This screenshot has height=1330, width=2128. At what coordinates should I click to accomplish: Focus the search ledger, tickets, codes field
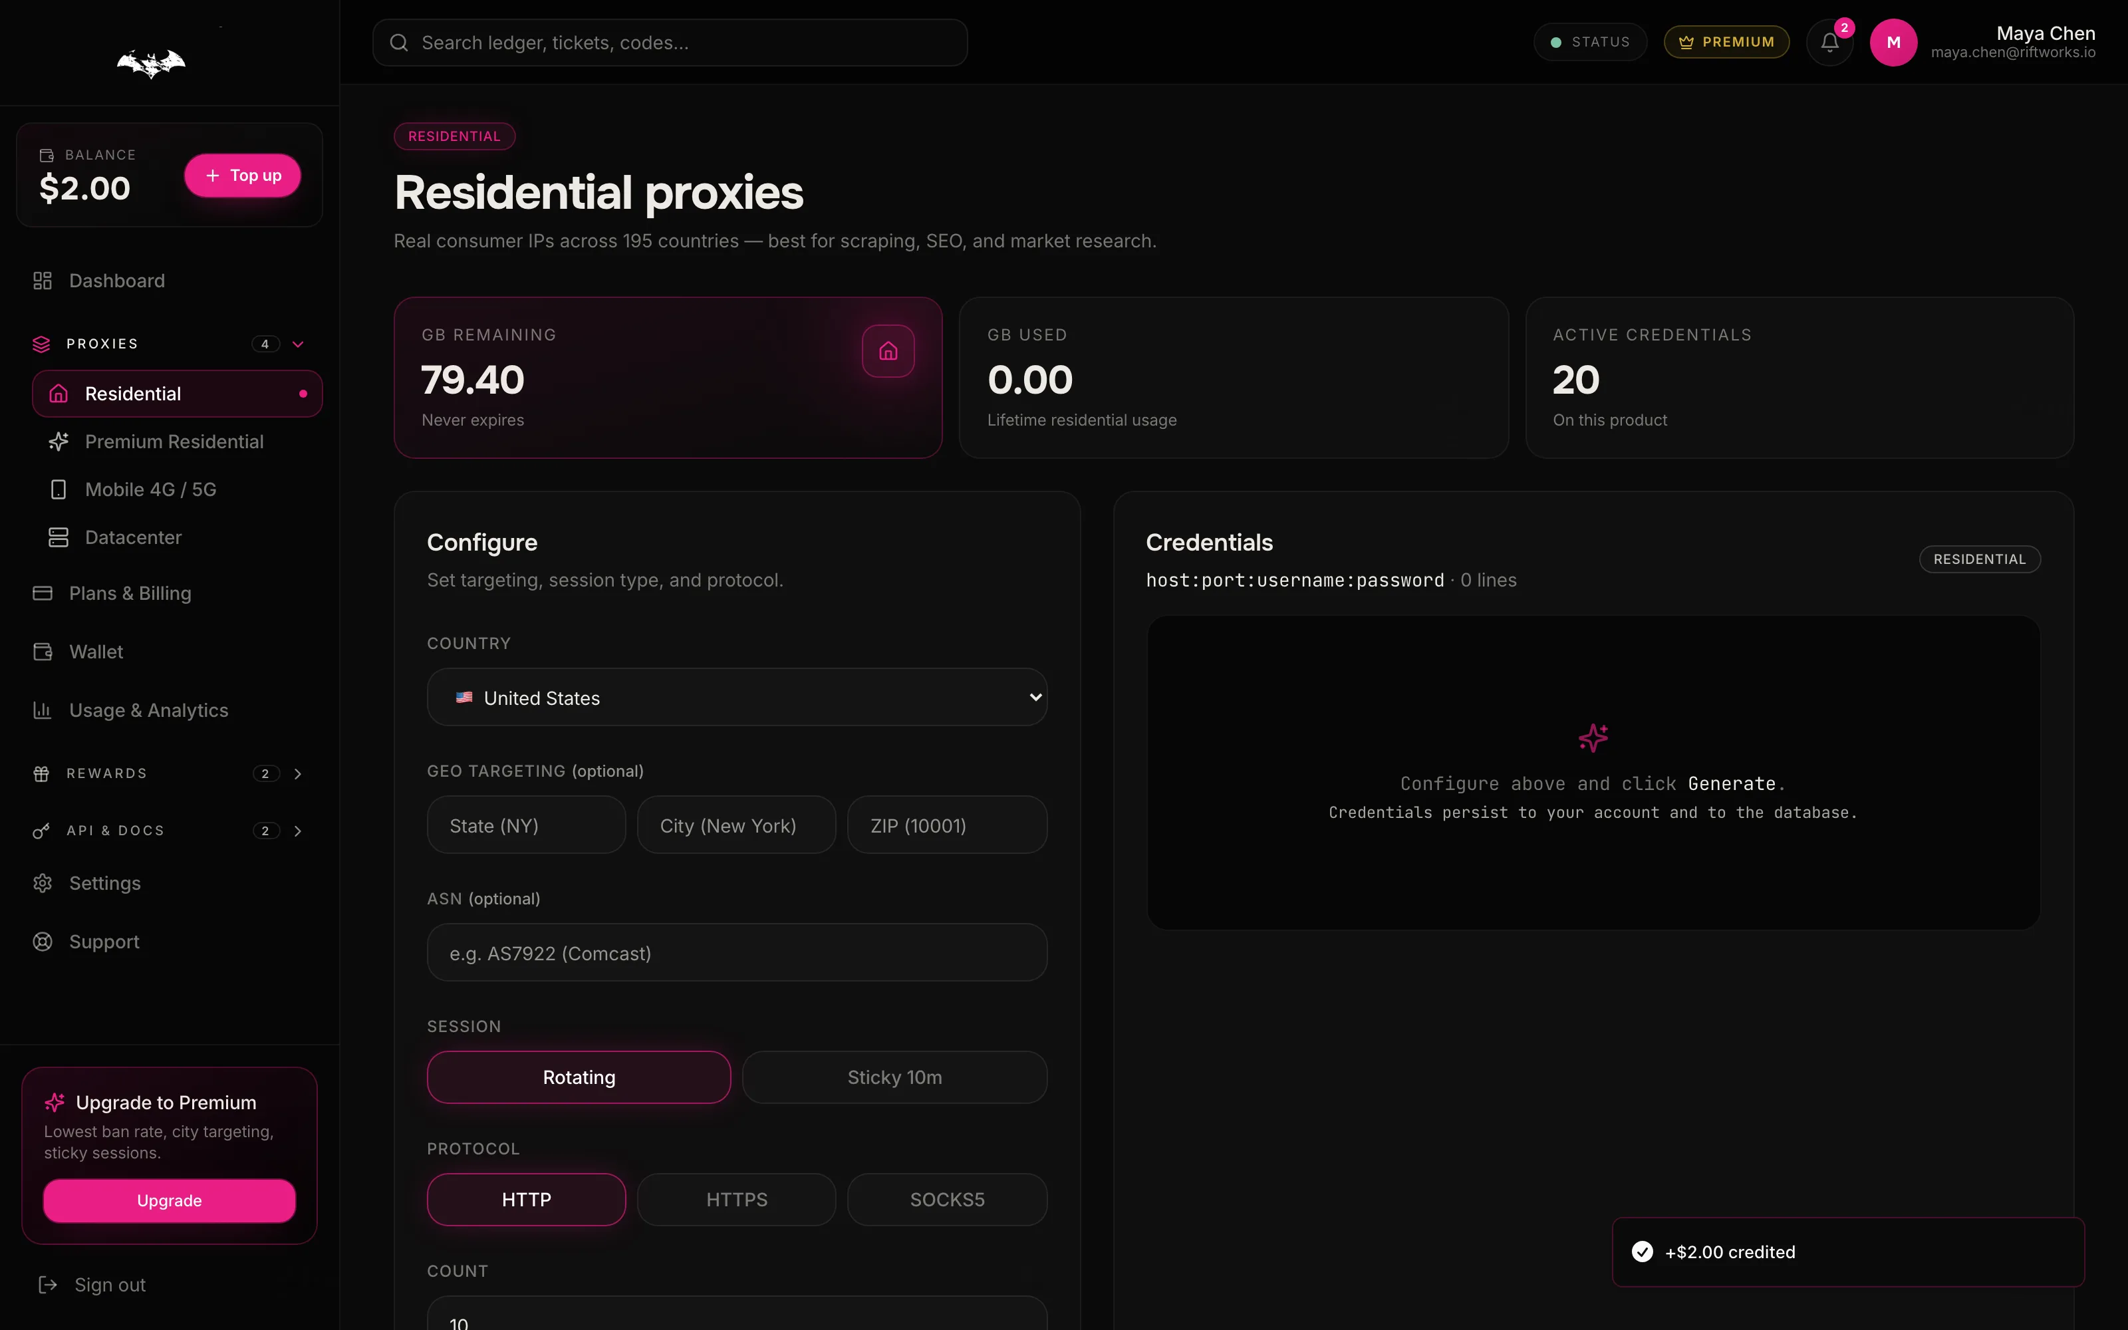tap(670, 42)
